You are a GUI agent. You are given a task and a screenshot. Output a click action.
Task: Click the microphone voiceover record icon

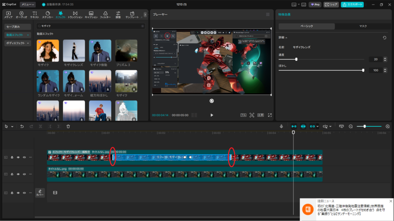pos(282,126)
